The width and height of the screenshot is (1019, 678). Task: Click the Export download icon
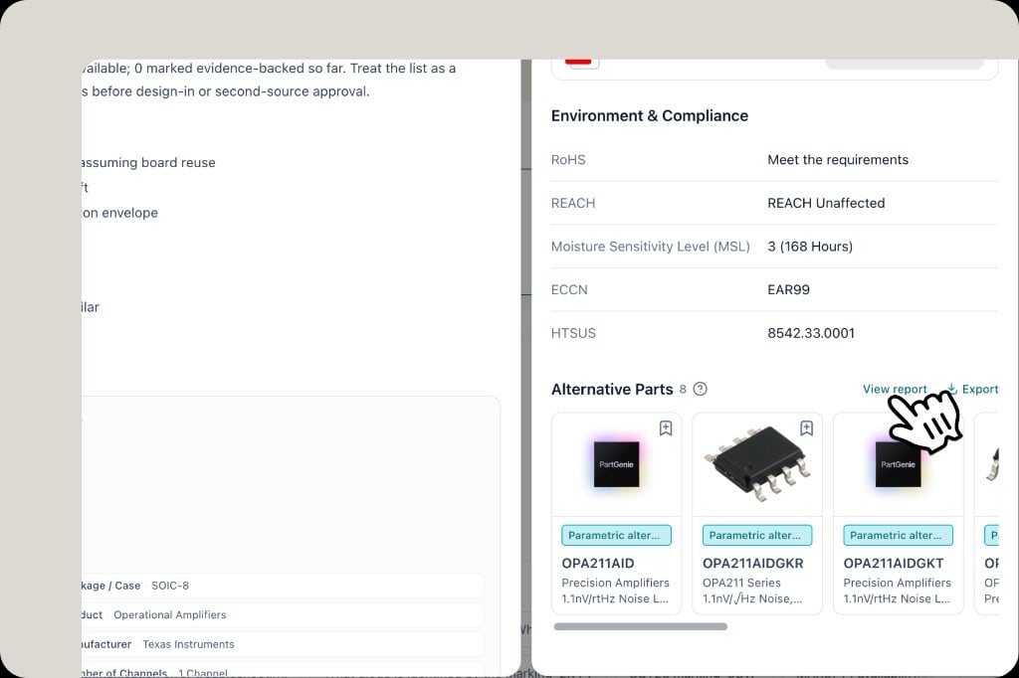click(x=952, y=389)
